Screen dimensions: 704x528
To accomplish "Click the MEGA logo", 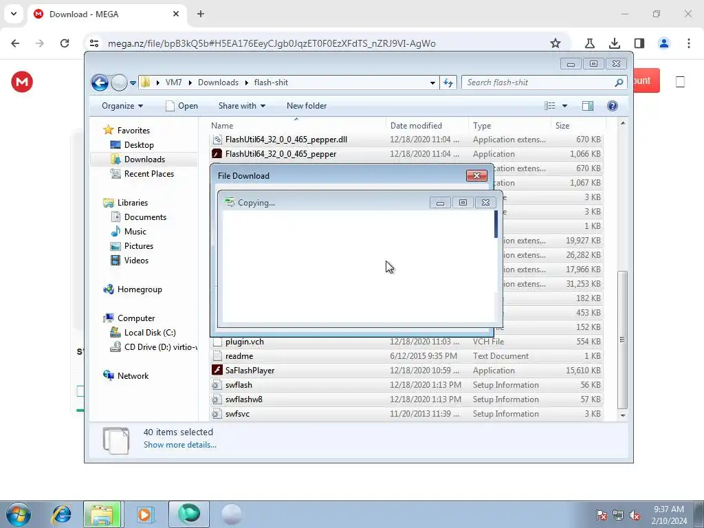I will 22,82.
